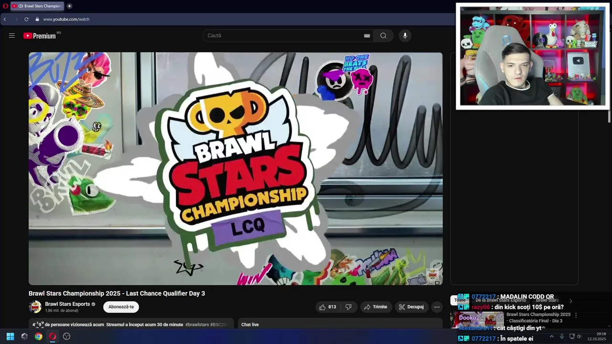Open the Windows Start menu
Screen dimensions: 612x344
10,336
